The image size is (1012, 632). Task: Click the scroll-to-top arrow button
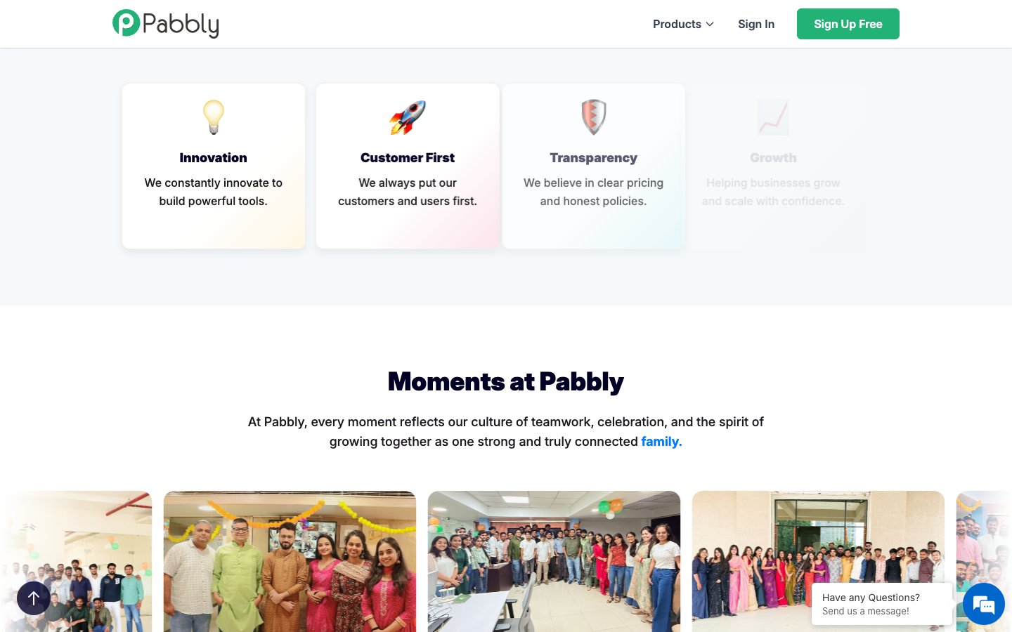tap(34, 598)
